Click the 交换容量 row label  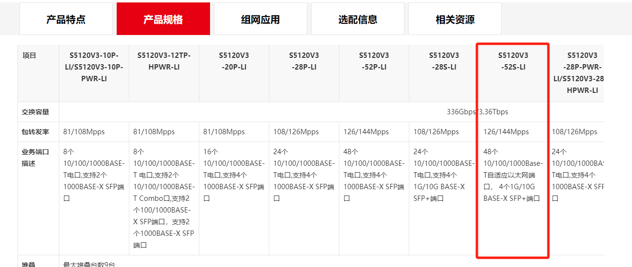tap(35, 112)
